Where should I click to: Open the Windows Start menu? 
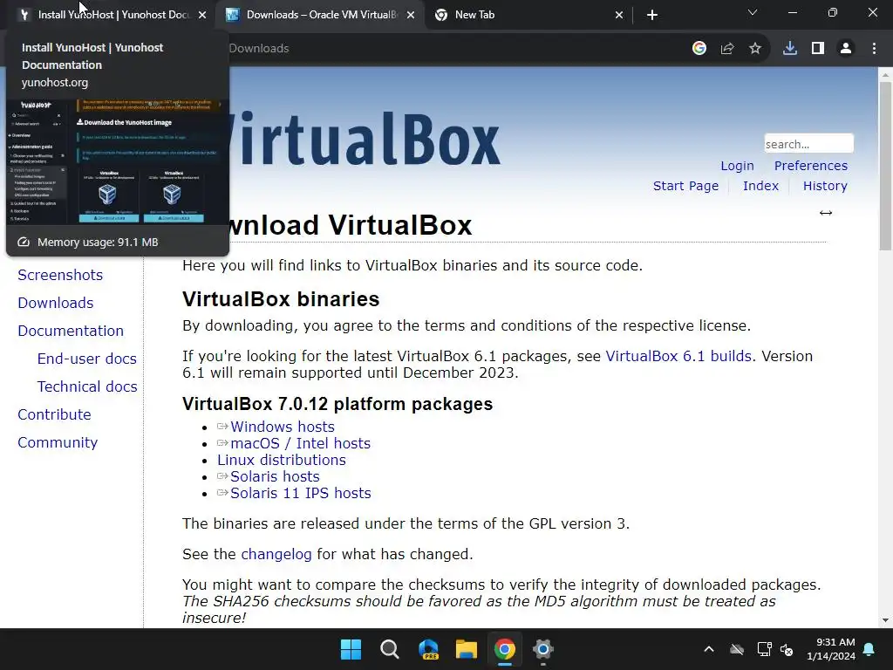pos(351,649)
